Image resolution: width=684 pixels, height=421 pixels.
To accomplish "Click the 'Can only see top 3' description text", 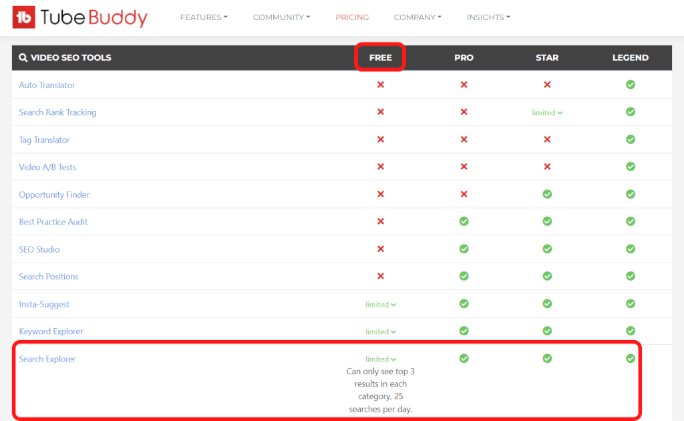I will pyautogui.click(x=380, y=390).
